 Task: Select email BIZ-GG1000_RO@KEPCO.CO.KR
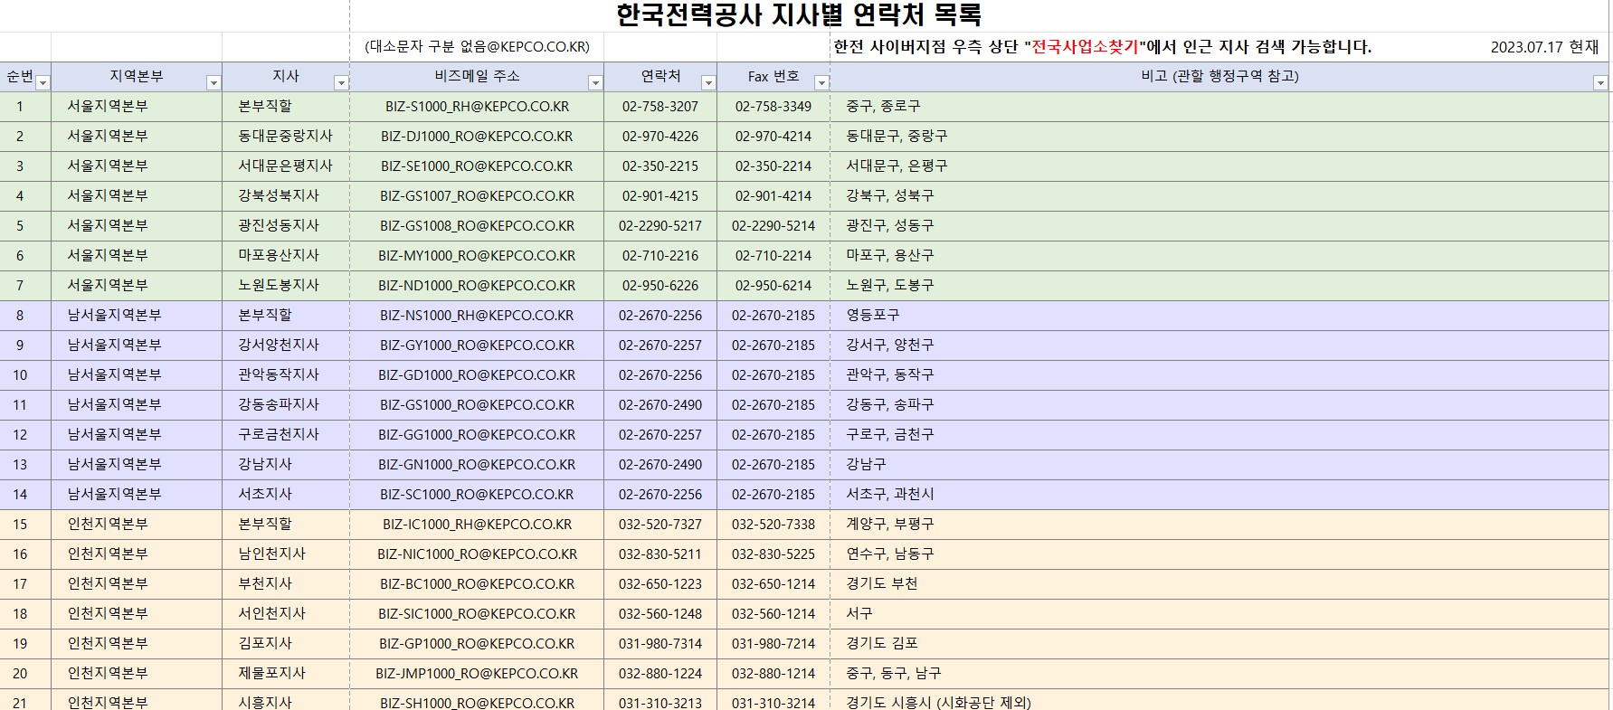pyautogui.click(x=477, y=435)
